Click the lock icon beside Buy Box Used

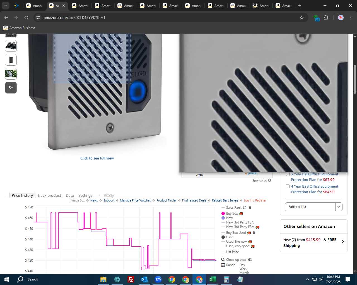pos(254,233)
